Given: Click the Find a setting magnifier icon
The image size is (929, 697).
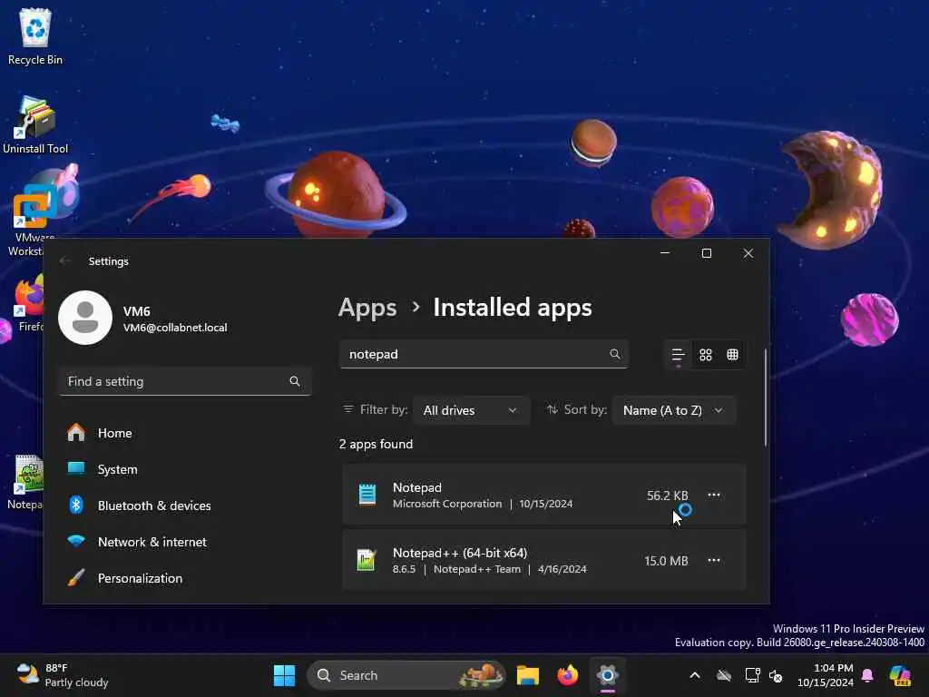Looking at the screenshot, I should (x=295, y=381).
